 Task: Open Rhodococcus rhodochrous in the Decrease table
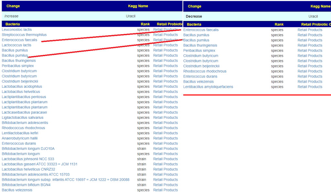pos(205,71)
